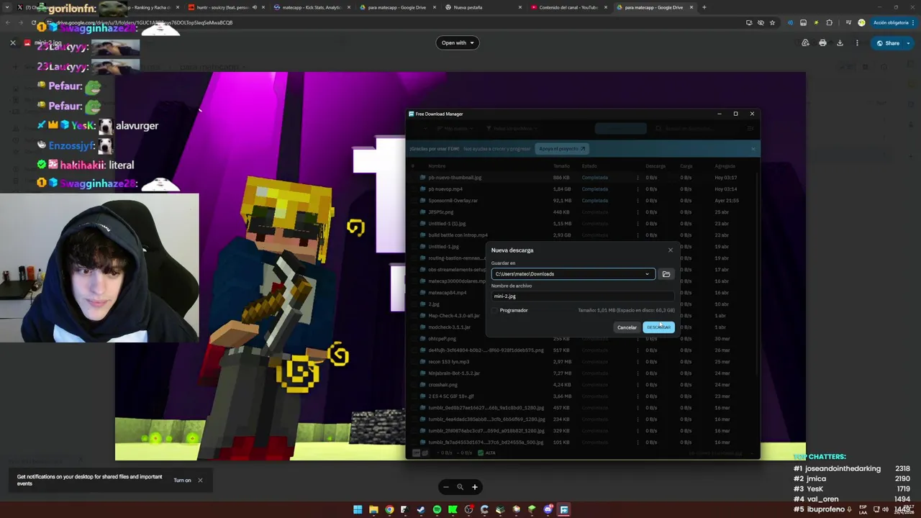Open the Open with dropdown in Drive viewer

coord(458,43)
